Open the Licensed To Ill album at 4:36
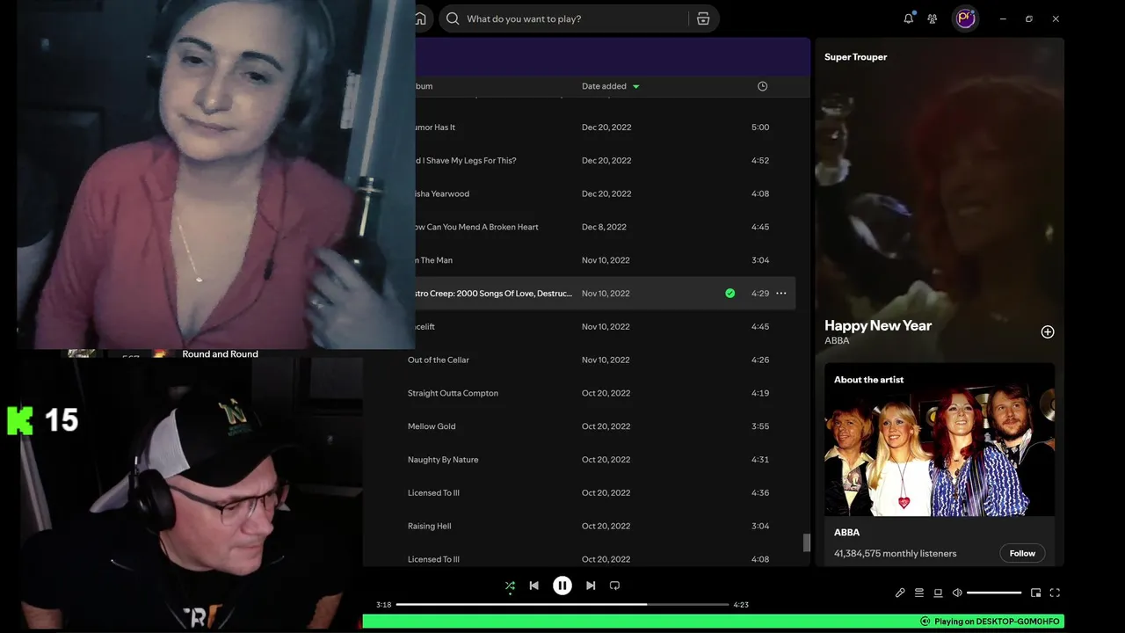This screenshot has height=633, width=1125. pos(433,493)
